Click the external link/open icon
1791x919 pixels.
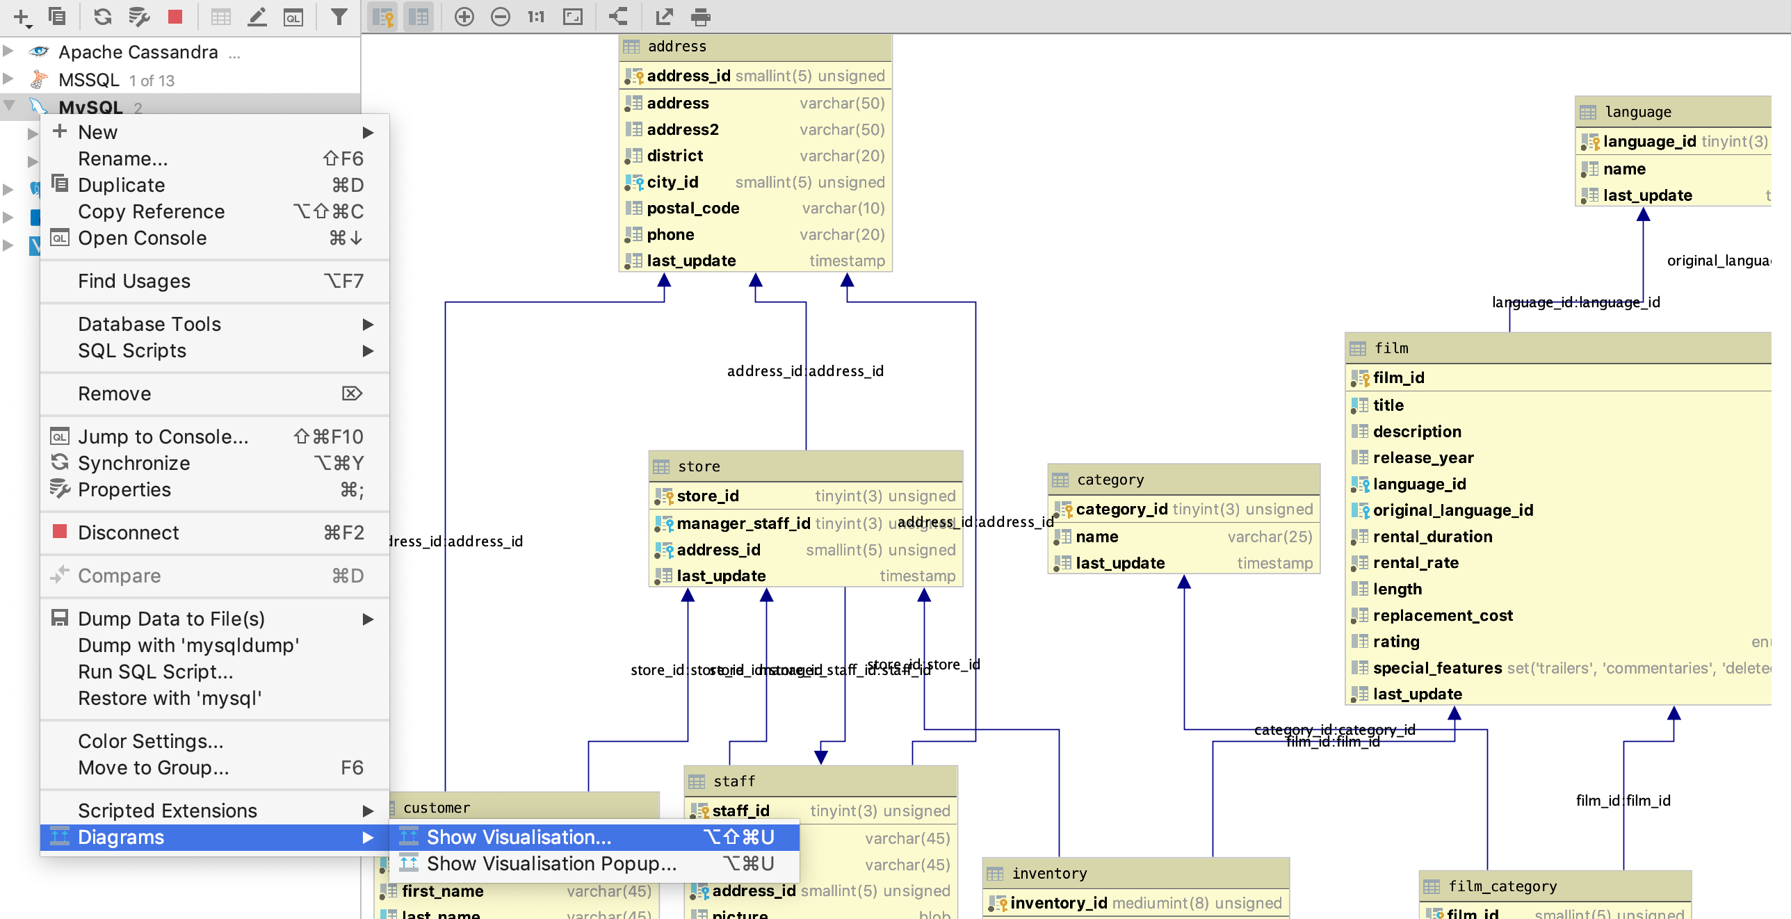tap(665, 15)
